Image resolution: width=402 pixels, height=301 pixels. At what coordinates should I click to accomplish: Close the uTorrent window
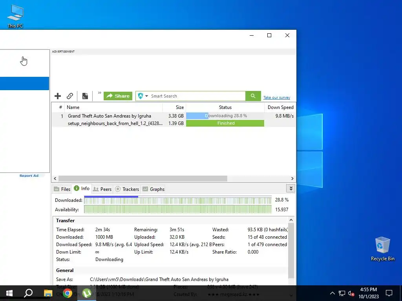pyautogui.click(x=287, y=35)
